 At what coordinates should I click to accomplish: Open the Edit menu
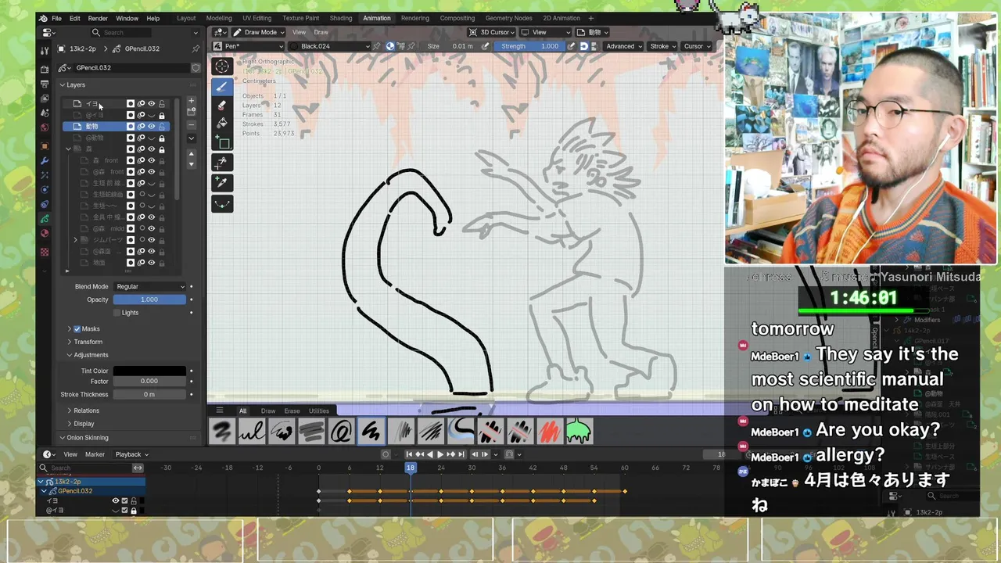click(x=75, y=18)
